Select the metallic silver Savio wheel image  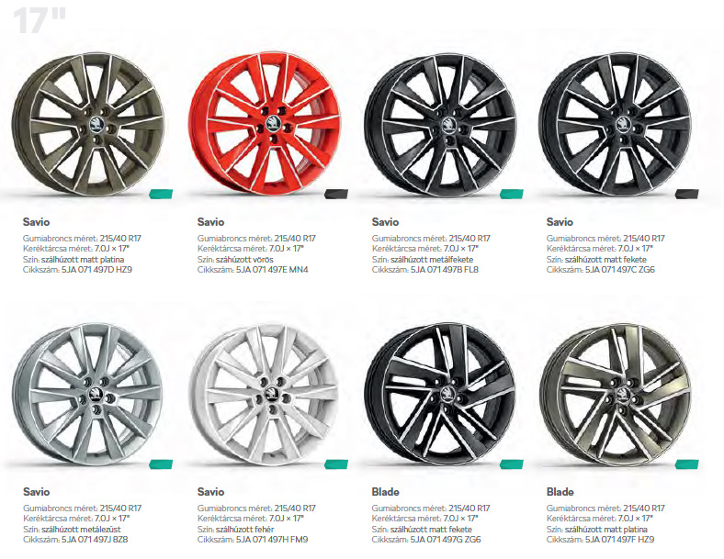pos(87,395)
